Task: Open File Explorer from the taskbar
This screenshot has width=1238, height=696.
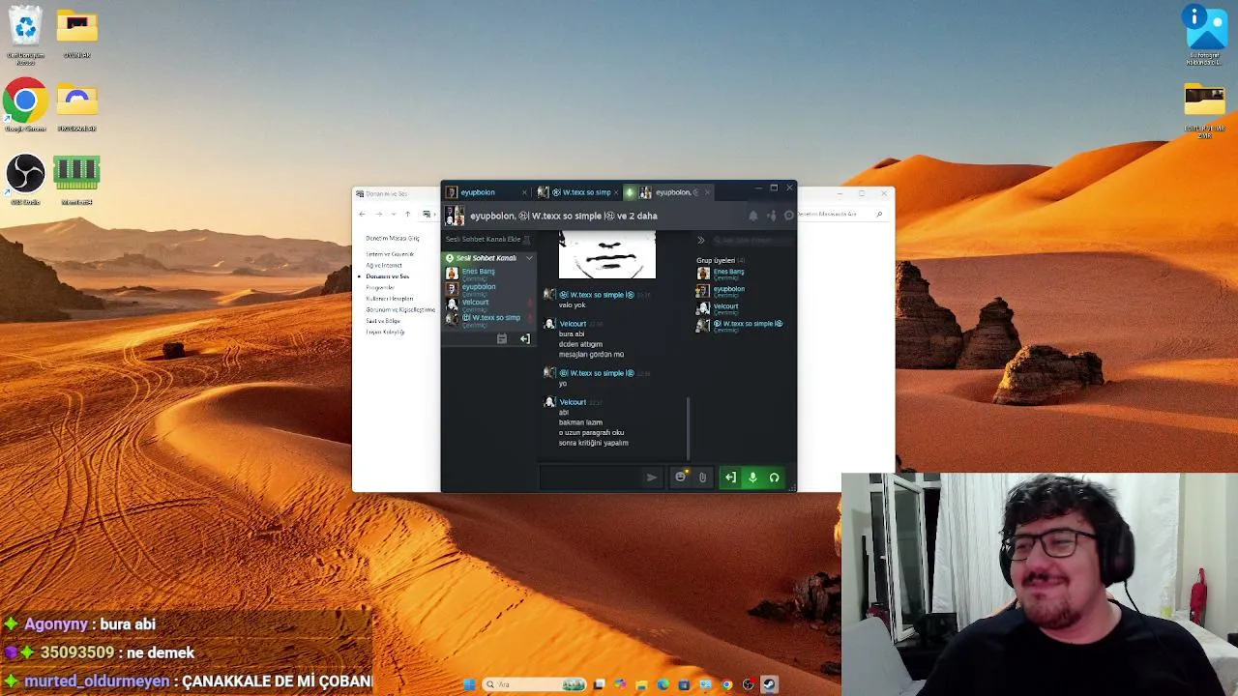Action: coord(641,684)
